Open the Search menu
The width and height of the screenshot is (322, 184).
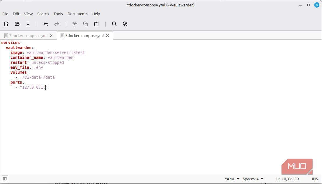pos(43,14)
